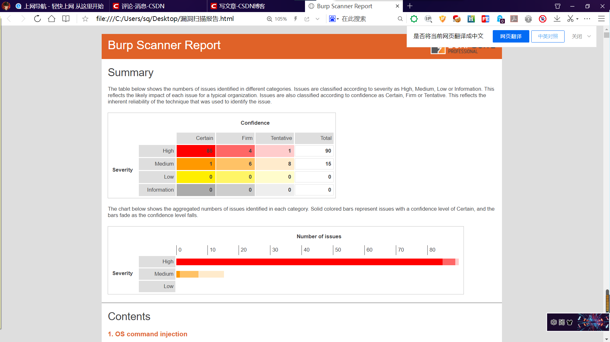This screenshot has width=610, height=342.
Task: Expand the address bar dropdown arrow
Action: click(317, 19)
